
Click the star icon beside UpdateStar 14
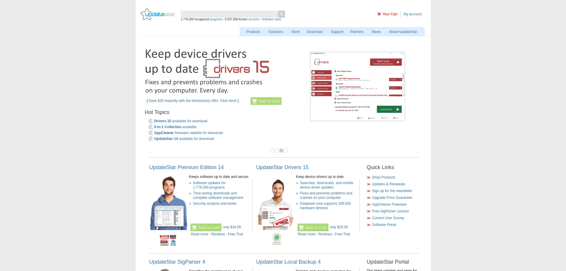coord(151,139)
